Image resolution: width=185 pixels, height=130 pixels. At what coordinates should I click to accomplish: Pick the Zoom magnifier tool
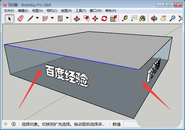click(x=172, y=19)
